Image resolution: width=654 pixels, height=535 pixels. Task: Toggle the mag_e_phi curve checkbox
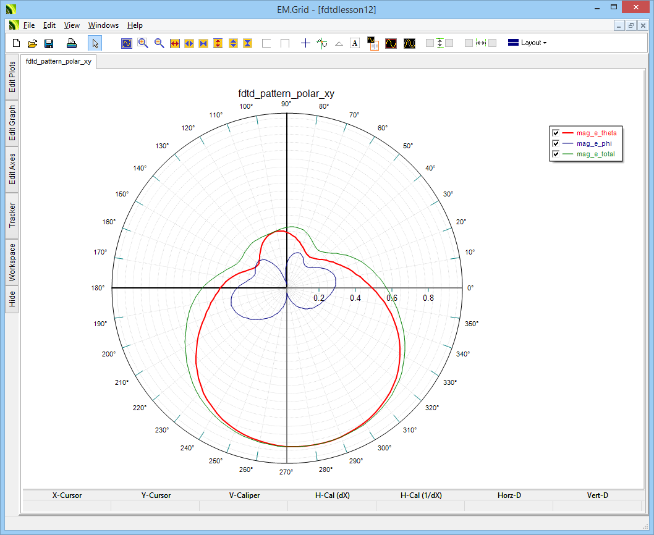click(x=556, y=143)
